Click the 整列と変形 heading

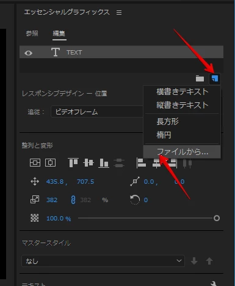[x=37, y=146]
